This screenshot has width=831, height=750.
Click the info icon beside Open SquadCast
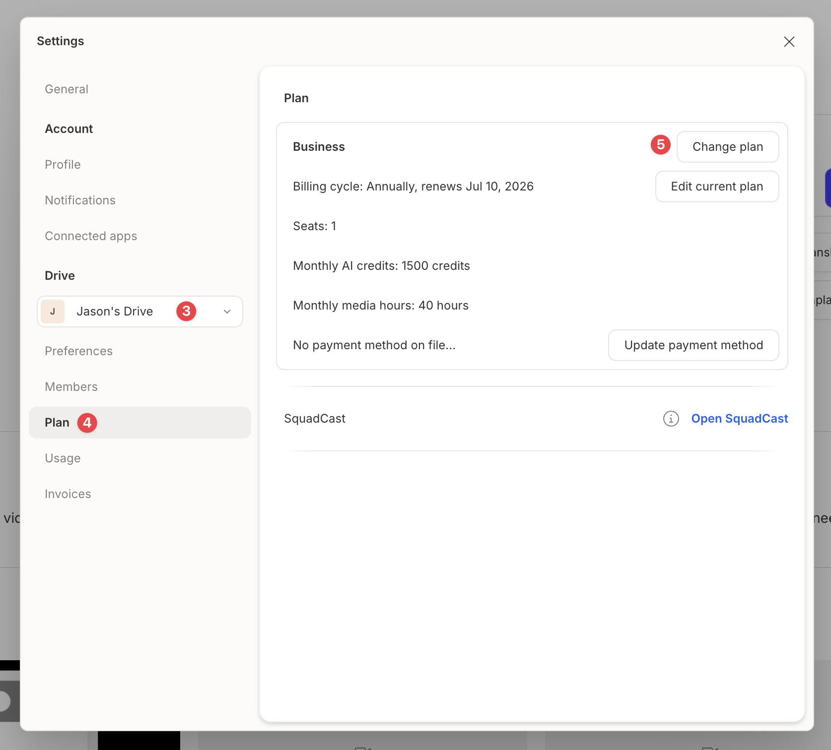point(671,419)
